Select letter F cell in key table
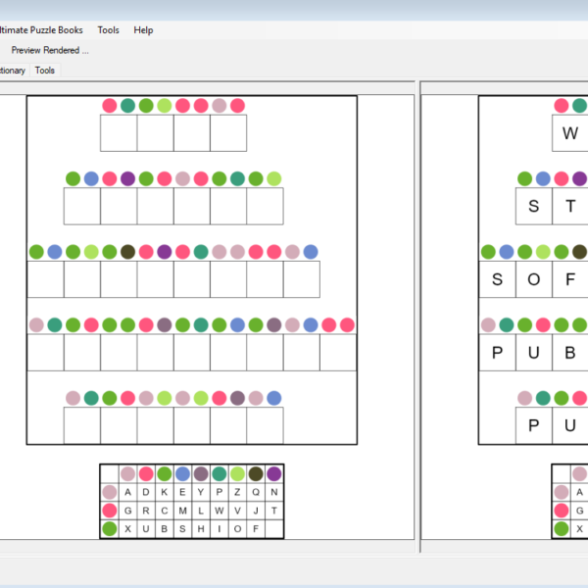This screenshot has width=588, height=588. pos(256,529)
